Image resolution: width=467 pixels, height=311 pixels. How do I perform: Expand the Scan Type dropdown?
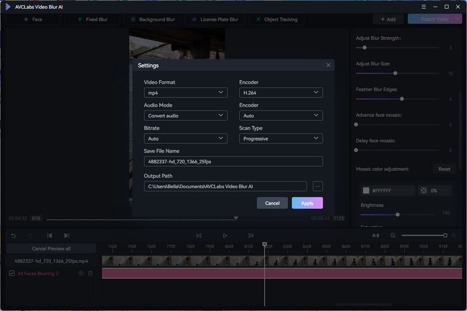coord(281,138)
